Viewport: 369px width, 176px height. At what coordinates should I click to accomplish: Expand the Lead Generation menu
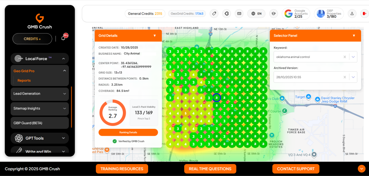click(x=40, y=94)
